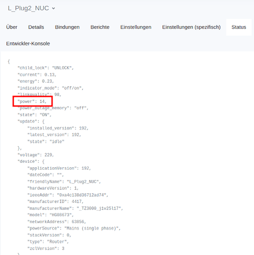Click the "networkAddress": 63856 line

[x=57, y=222]
